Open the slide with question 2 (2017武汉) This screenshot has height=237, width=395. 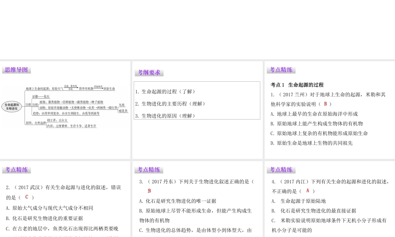(65, 199)
